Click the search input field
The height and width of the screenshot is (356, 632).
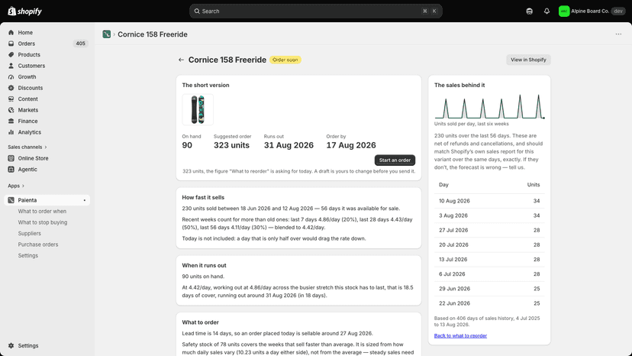315,11
